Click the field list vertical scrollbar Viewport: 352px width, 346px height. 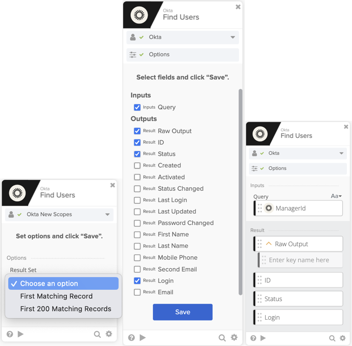[241, 191]
